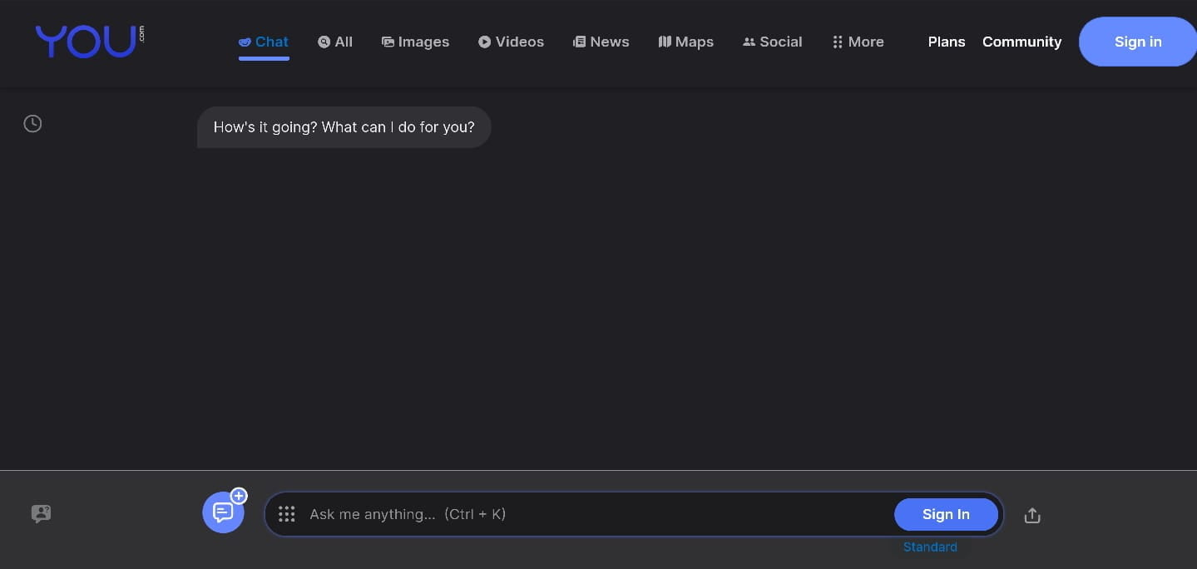
Task: Click Sign In button in search box
Action: coord(946,514)
